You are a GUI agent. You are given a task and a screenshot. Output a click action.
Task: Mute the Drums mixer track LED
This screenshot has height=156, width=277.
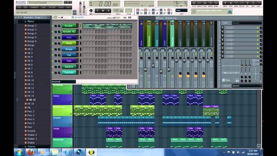pos(157,54)
